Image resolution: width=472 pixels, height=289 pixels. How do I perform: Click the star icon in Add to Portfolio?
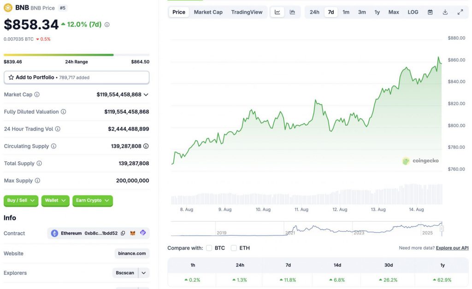[x=11, y=77]
